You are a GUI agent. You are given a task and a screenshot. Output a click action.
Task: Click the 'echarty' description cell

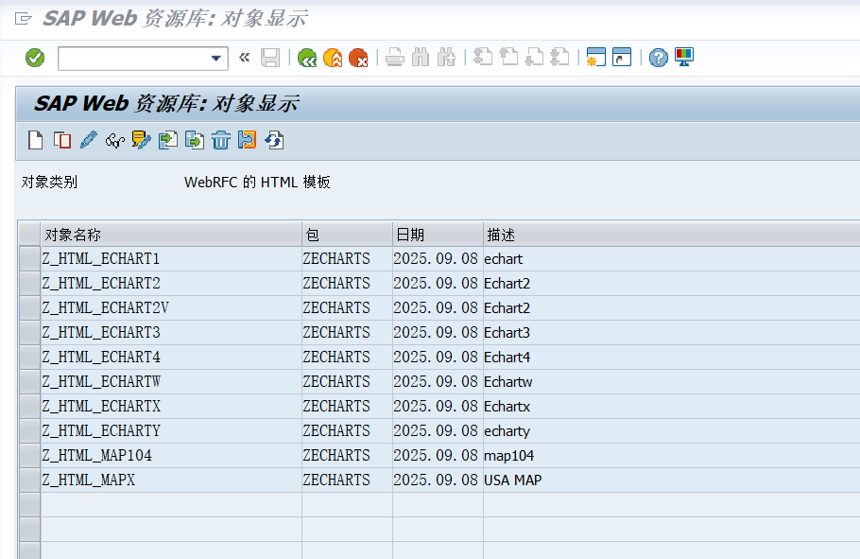(671, 431)
